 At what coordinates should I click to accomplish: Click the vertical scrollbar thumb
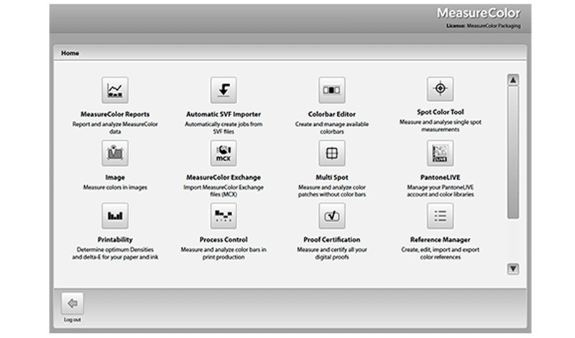click(x=513, y=152)
